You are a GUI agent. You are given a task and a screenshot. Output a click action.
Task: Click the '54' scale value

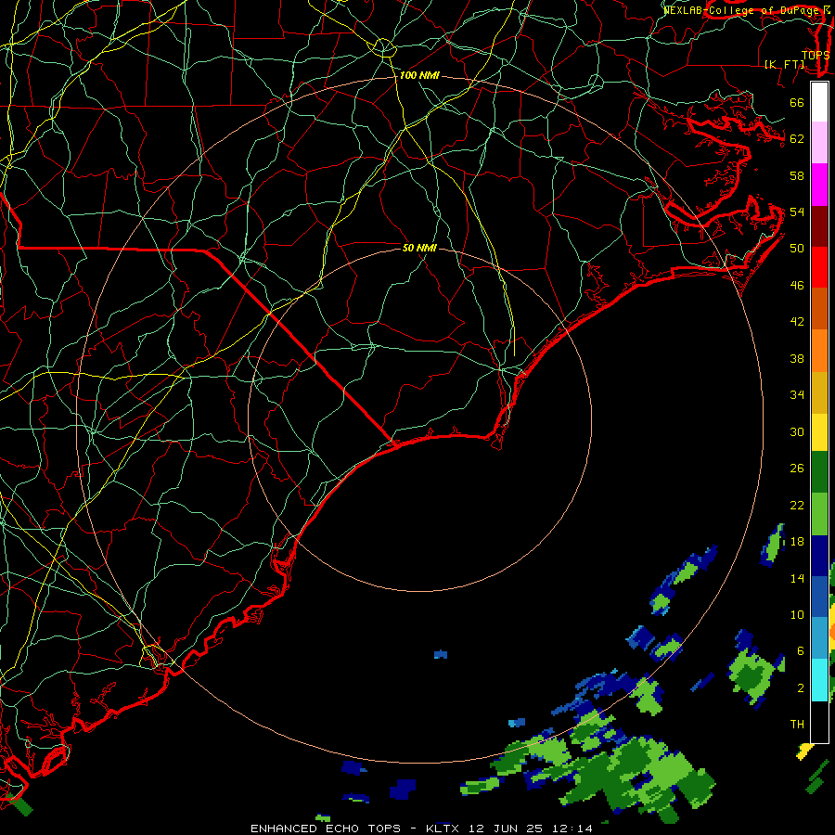tap(797, 212)
